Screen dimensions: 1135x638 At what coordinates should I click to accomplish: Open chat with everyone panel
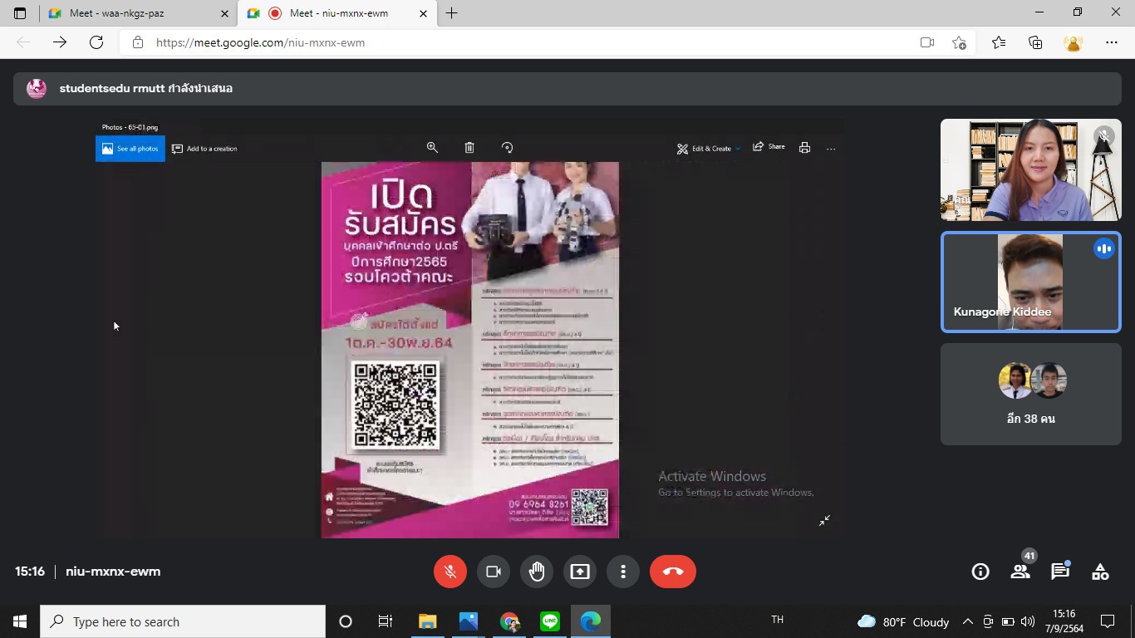click(1060, 572)
